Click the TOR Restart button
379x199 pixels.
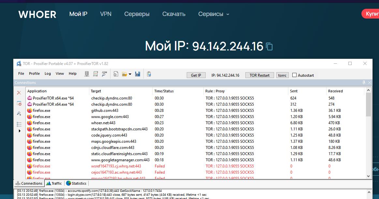click(260, 75)
